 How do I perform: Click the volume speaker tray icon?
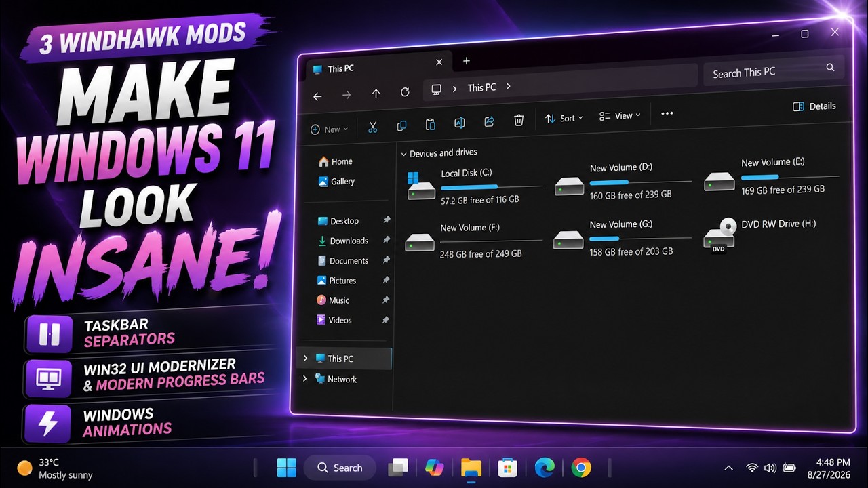coord(770,468)
